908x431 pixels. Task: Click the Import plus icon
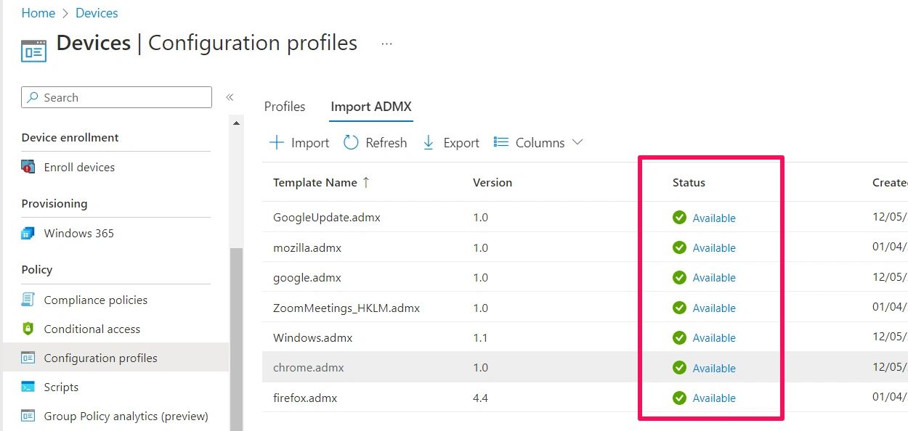pyautogui.click(x=277, y=142)
